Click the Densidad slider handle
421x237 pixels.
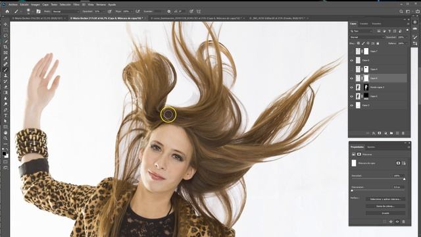click(x=404, y=179)
